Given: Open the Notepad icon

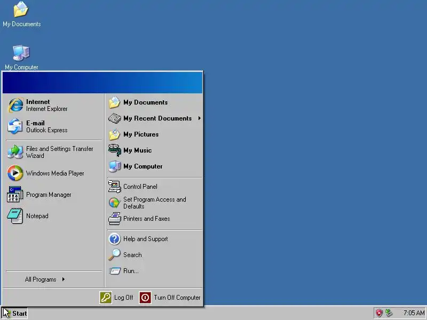Looking at the screenshot, I should pyautogui.click(x=15, y=216).
